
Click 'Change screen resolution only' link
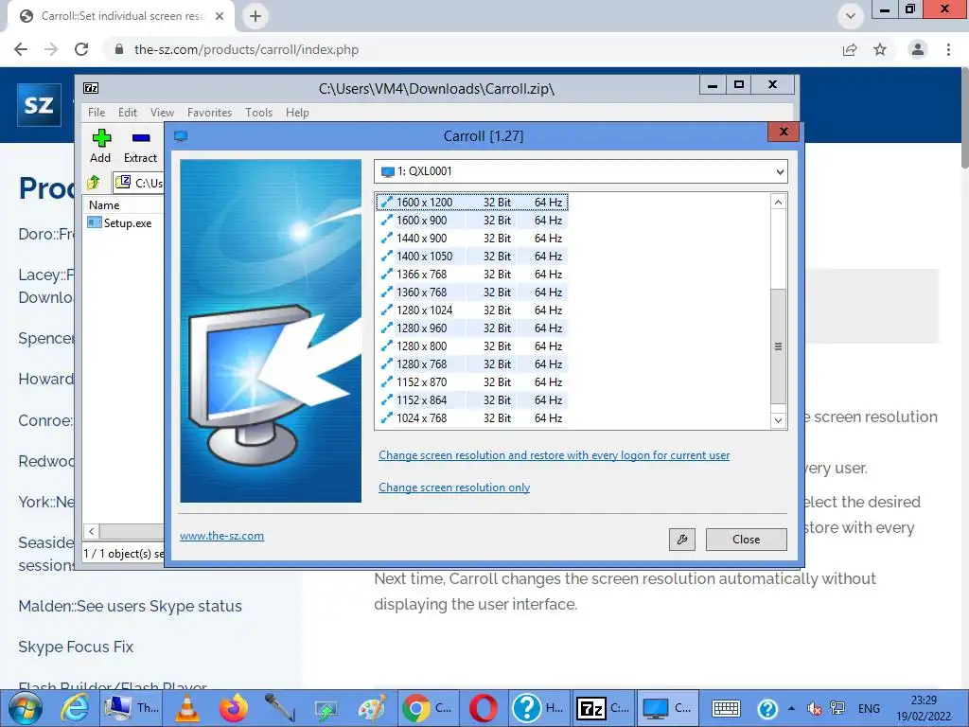coord(454,488)
